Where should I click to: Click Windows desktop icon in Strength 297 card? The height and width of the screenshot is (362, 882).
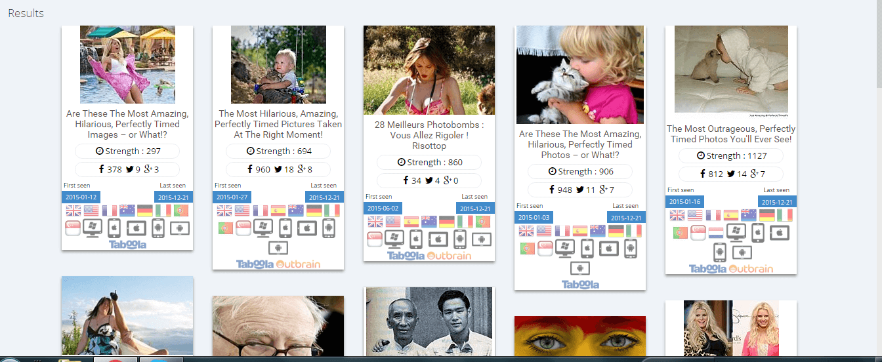(x=92, y=228)
